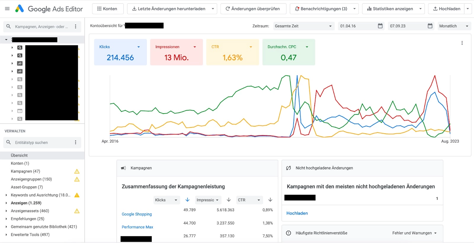Screen dimensions: 474x243
Task: Open chart panel three-dot options menu
Action: (462, 43)
